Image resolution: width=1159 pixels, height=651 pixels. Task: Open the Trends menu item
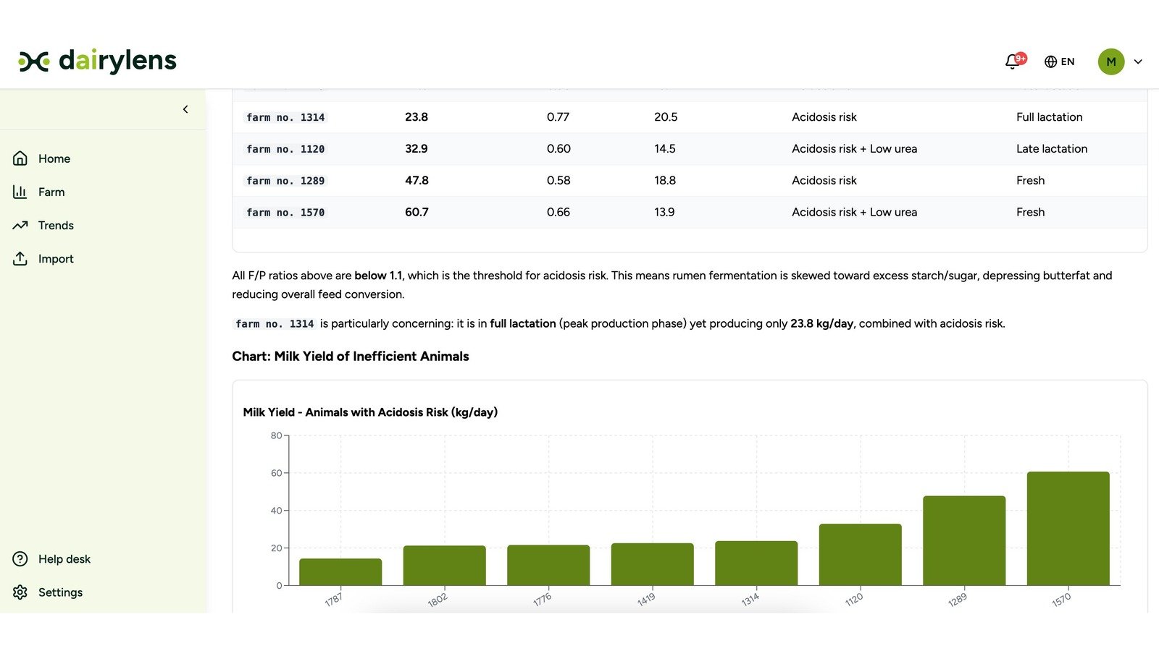pyautogui.click(x=56, y=225)
